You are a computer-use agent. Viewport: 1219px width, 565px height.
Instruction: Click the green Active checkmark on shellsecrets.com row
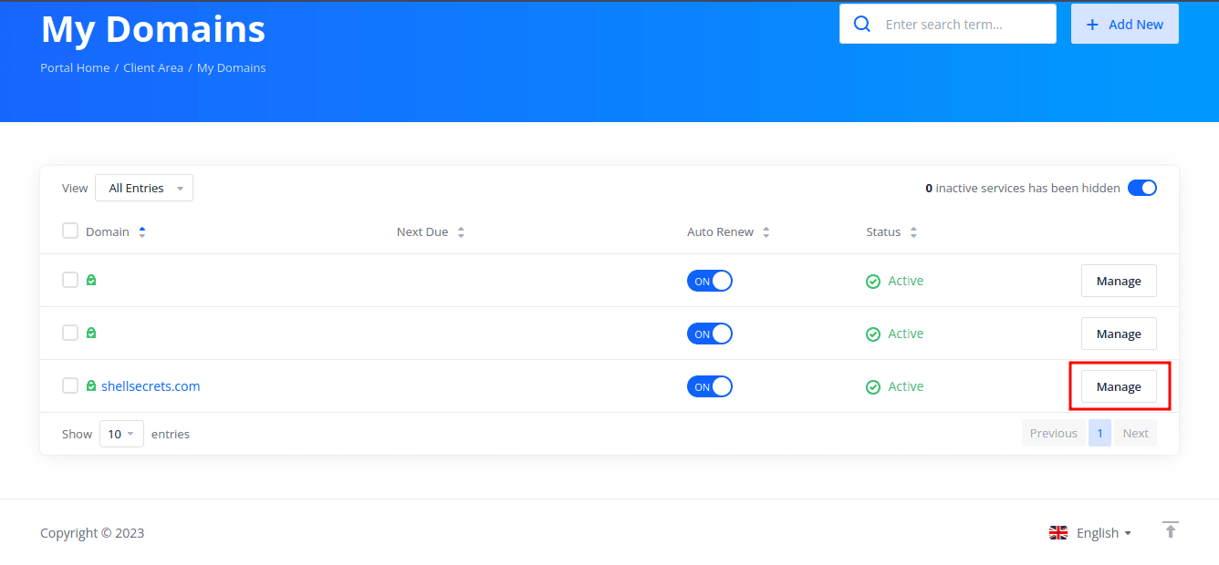click(872, 385)
